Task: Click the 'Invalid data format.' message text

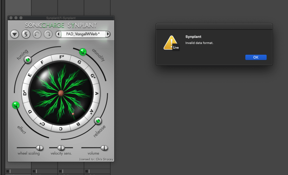Action: tap(199, 43)
